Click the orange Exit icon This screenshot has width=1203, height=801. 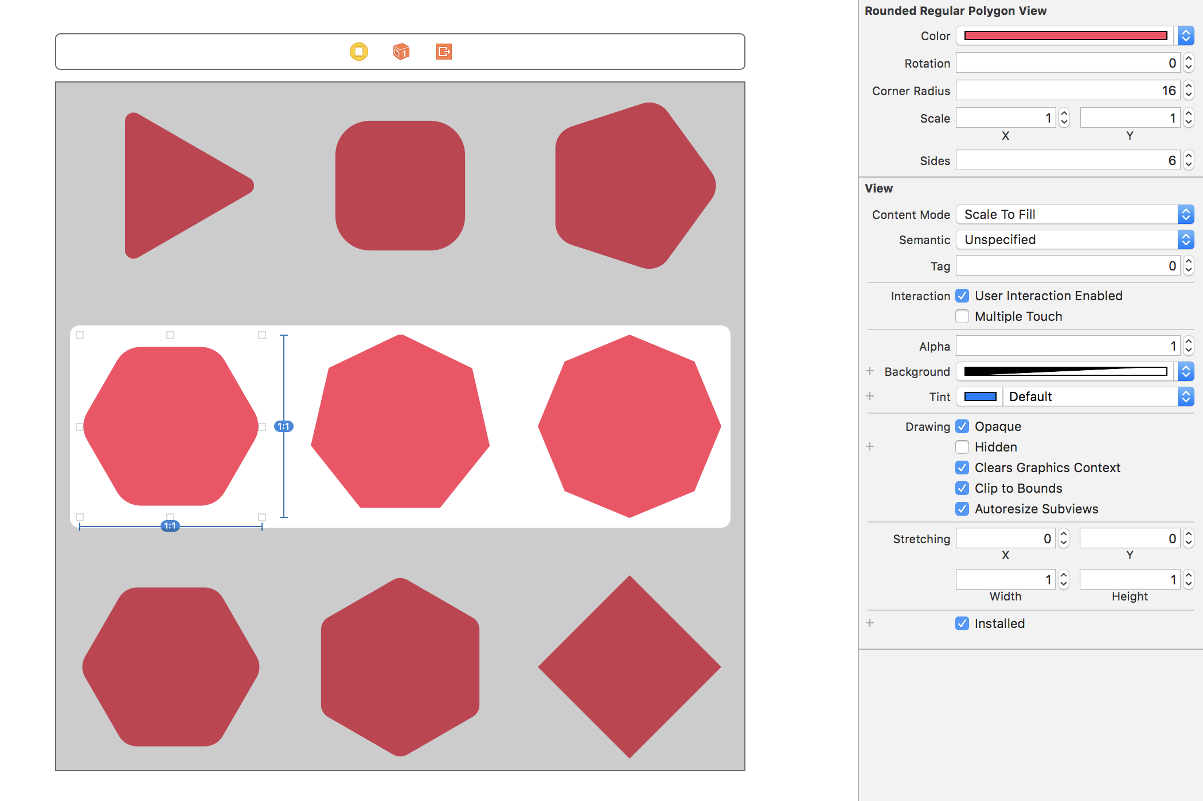point(443,52)
